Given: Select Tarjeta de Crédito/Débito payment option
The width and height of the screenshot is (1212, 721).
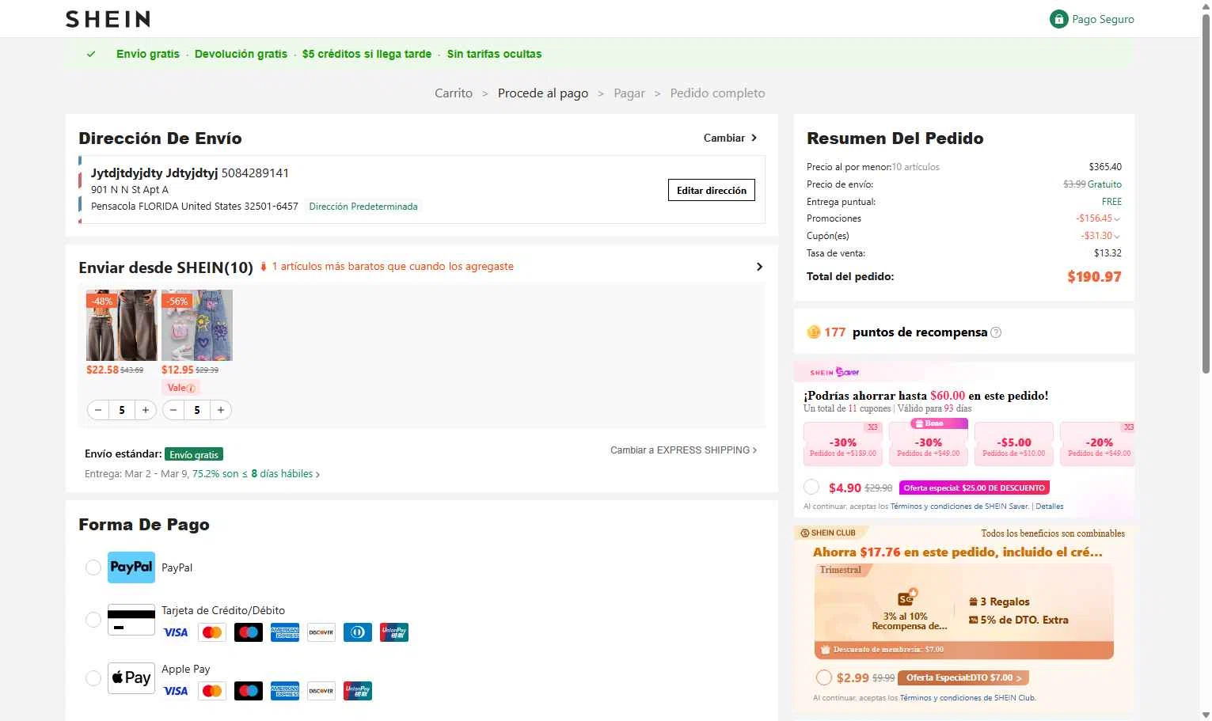Looking at the screenshot, I should (93, 620).
